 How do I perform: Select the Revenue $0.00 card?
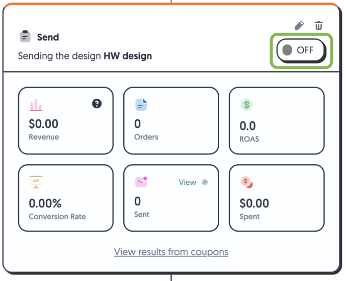(x=66, y=121)
